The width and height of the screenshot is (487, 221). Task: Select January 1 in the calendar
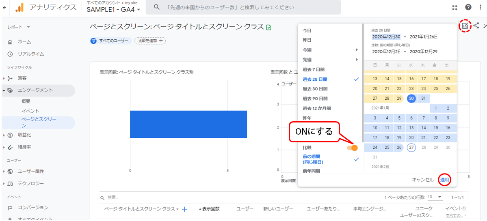[x=436, y=109]
